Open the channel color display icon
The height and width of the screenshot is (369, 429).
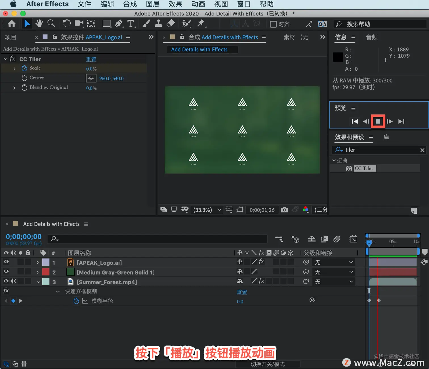[306, 210]
